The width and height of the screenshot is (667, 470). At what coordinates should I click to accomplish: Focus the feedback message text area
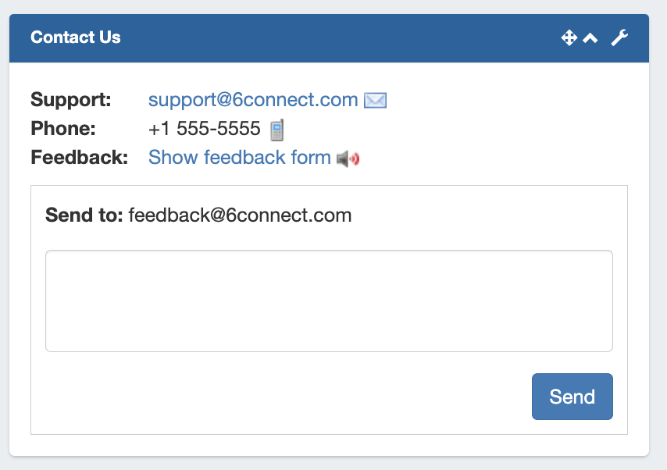point(329,301)
